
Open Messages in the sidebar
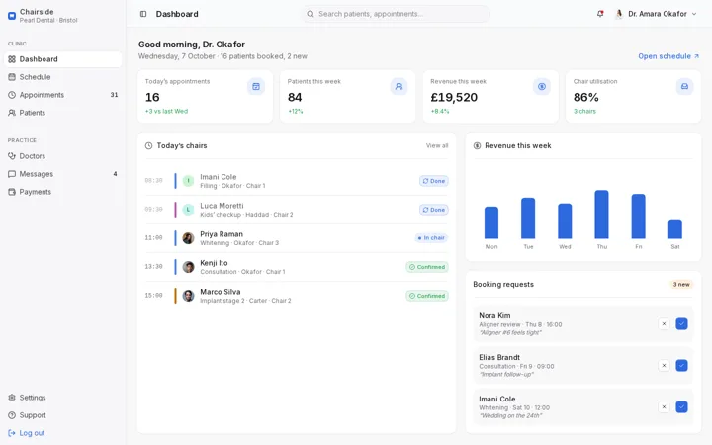point(62,174)
